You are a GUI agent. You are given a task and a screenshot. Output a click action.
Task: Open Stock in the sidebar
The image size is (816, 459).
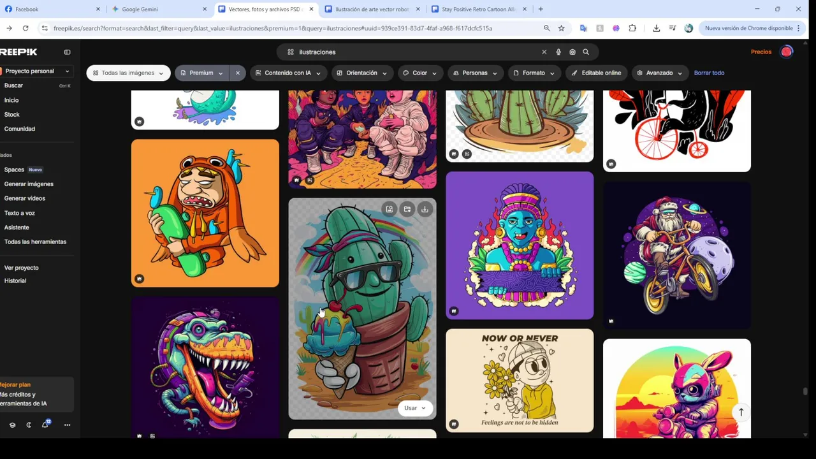(12, 114)
